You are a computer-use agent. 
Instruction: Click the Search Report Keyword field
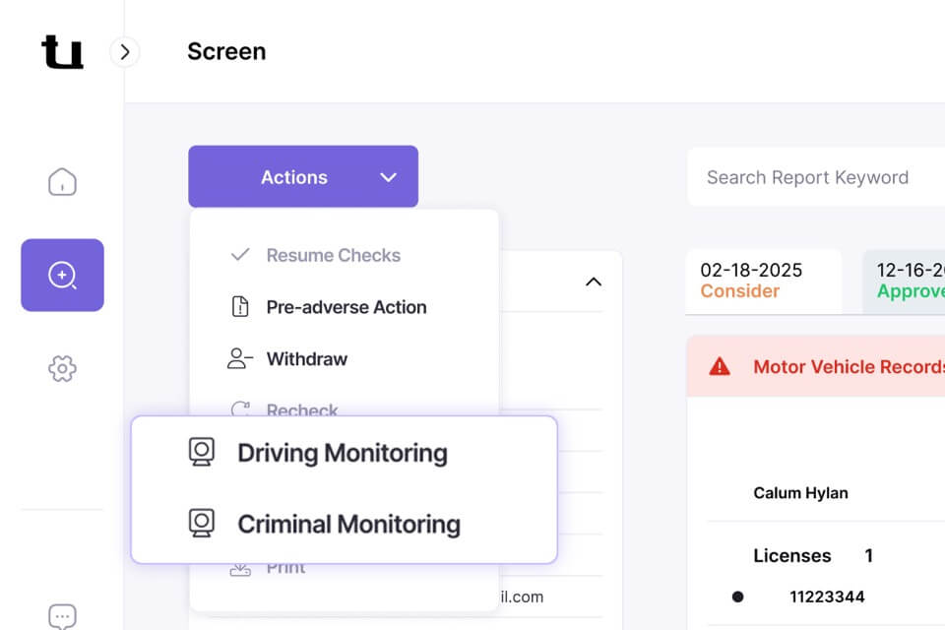click(817, 177)
